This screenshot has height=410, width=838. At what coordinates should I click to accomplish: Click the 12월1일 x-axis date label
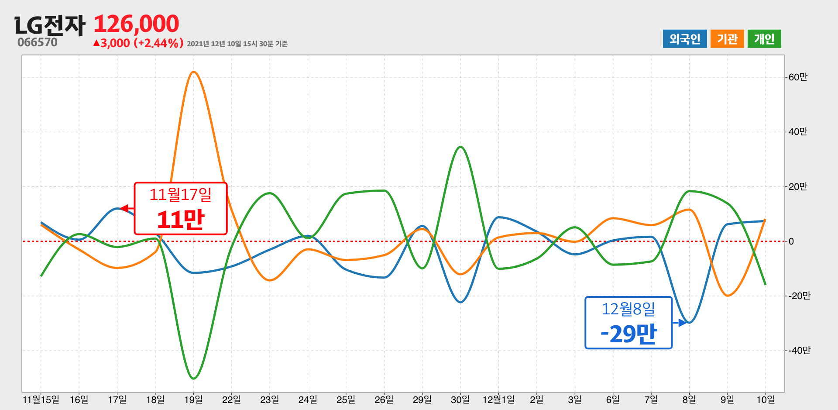[x=498, y=400]
